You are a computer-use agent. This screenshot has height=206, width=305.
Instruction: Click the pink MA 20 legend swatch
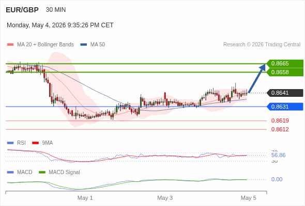[x=10, y=45]
